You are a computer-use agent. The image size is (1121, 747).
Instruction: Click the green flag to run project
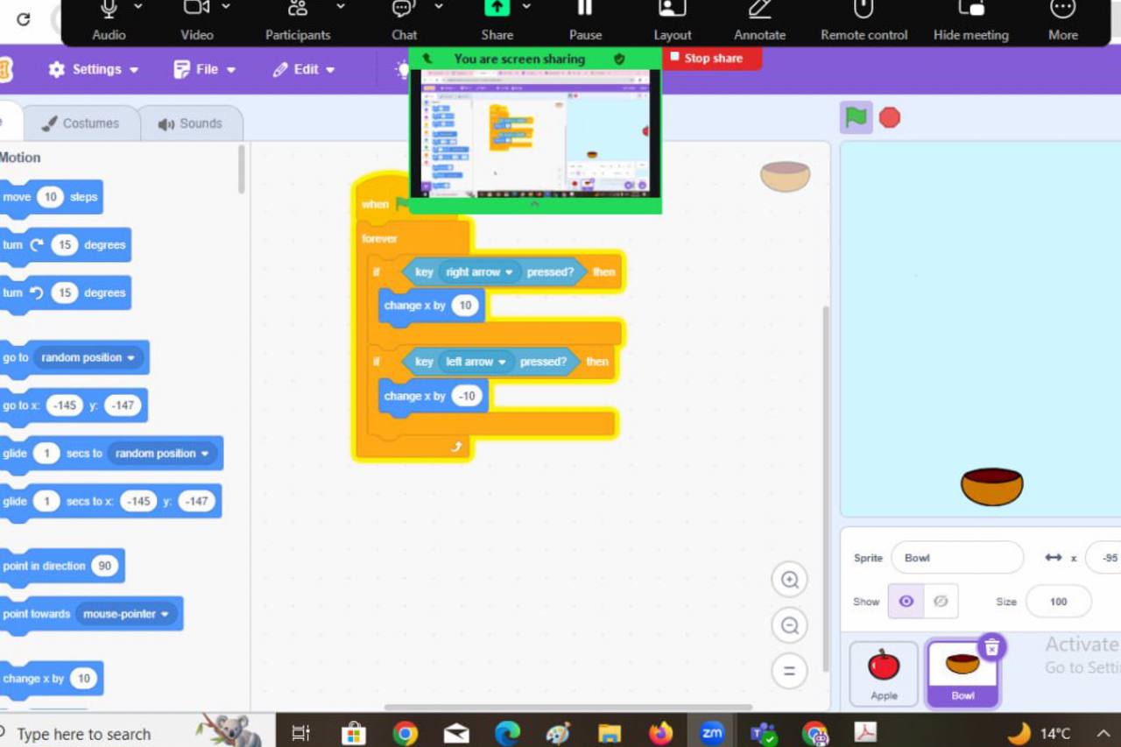(x=856, y=117)
